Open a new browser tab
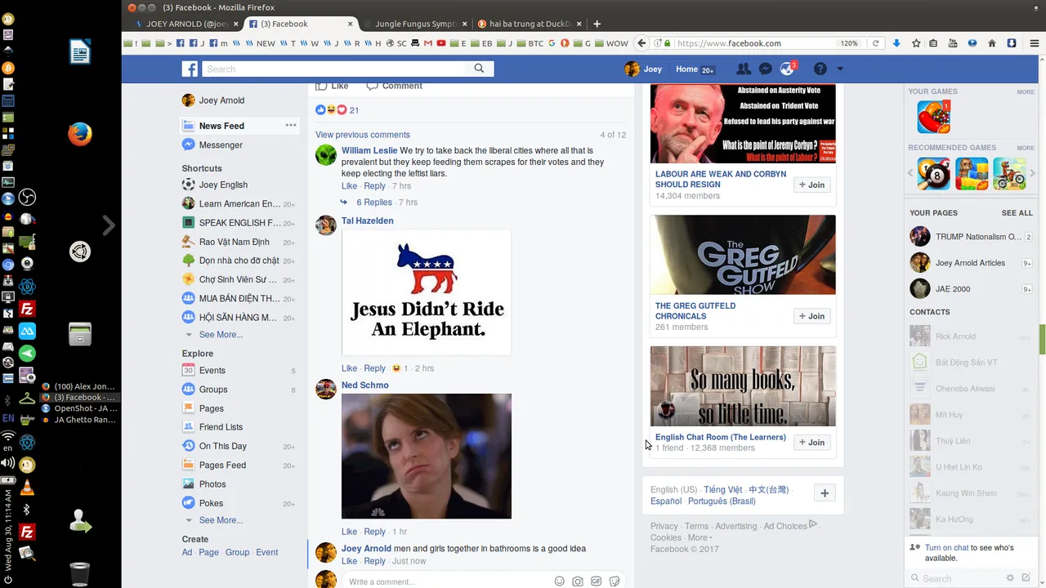The image size is (1046, 588). (597, 24)
